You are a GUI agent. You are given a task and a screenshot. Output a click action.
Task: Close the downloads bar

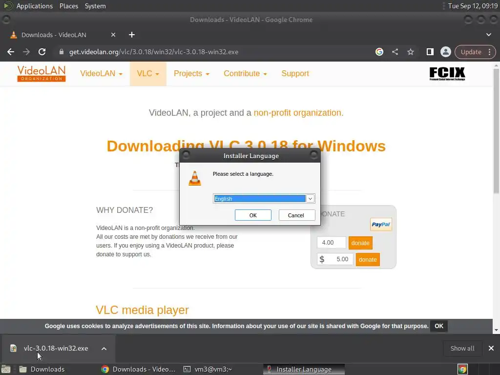click(x=491, y=348)
